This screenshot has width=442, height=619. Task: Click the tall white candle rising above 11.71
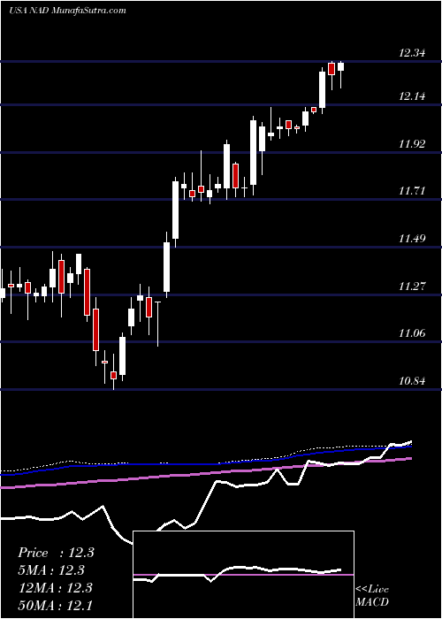tap(175, 210)
